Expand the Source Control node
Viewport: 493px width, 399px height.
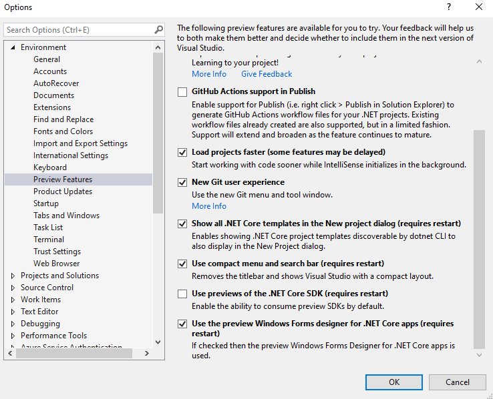(13, 288)
